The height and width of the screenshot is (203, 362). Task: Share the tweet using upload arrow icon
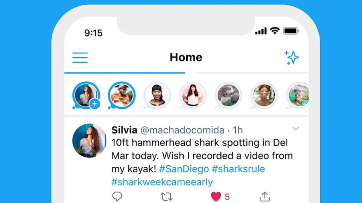(264, 197)
